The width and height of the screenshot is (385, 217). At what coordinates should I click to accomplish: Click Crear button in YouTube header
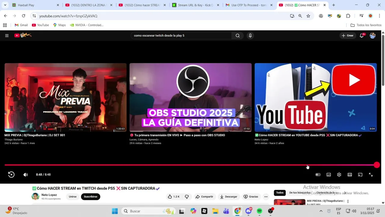click(347, 36)
